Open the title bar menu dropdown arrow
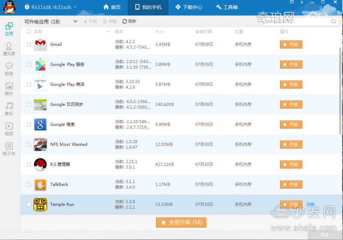This screenshot has width=343, height=240. 302,2
